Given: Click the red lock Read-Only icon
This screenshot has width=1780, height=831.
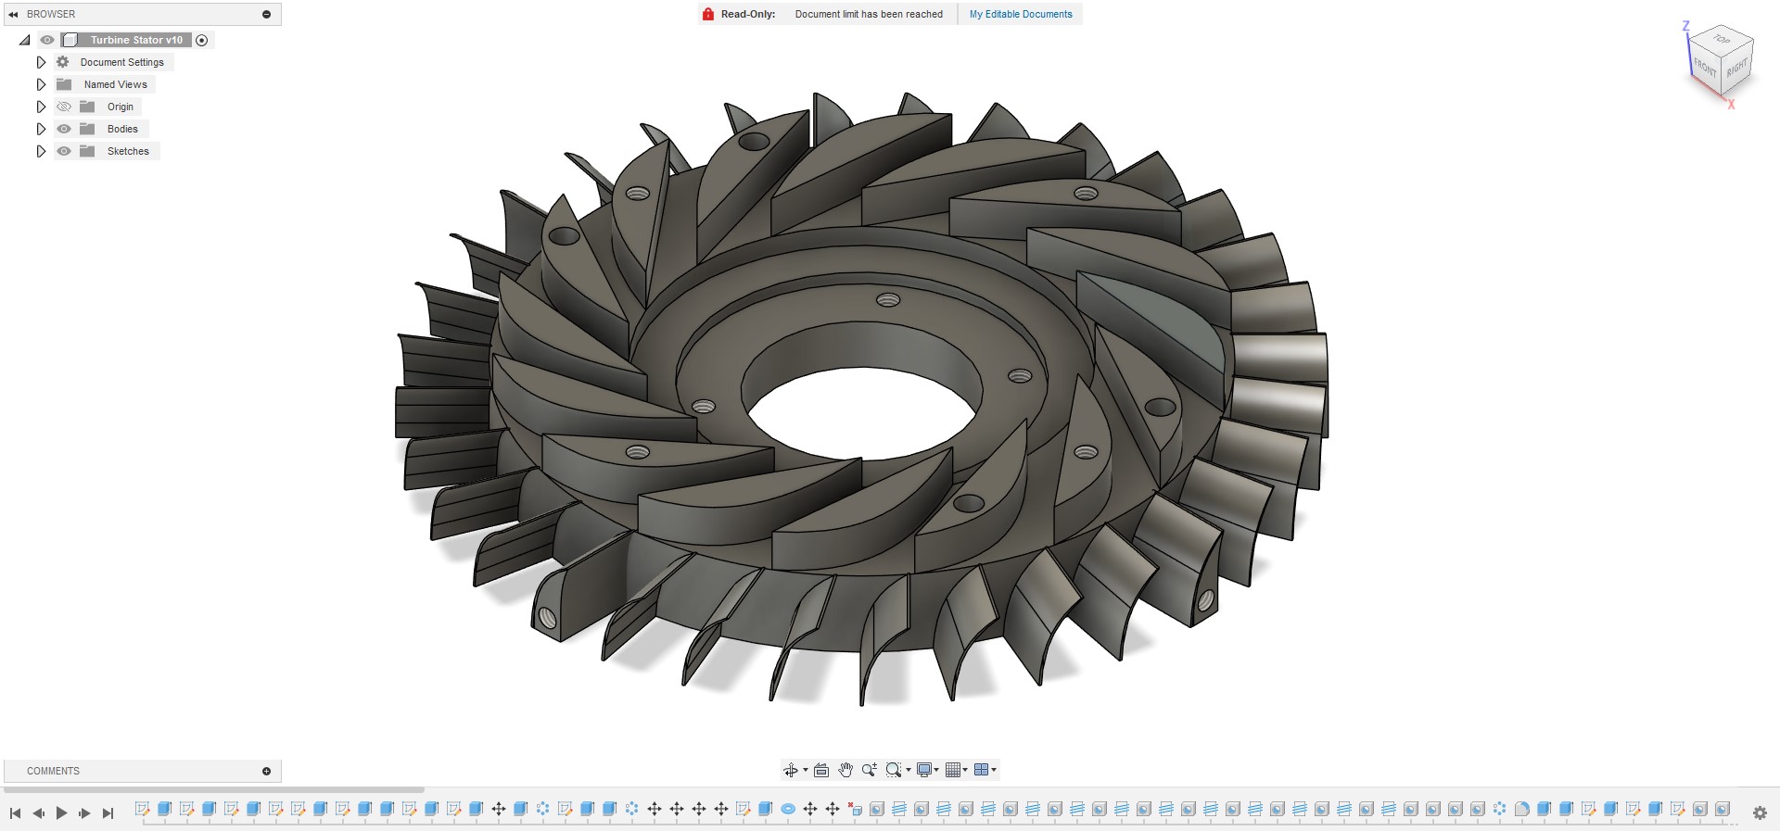Looking at the screenshot, I should tap(708, 14).
